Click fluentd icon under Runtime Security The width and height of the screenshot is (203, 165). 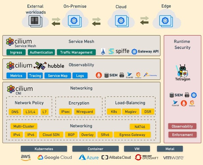[x=175, y=103]
